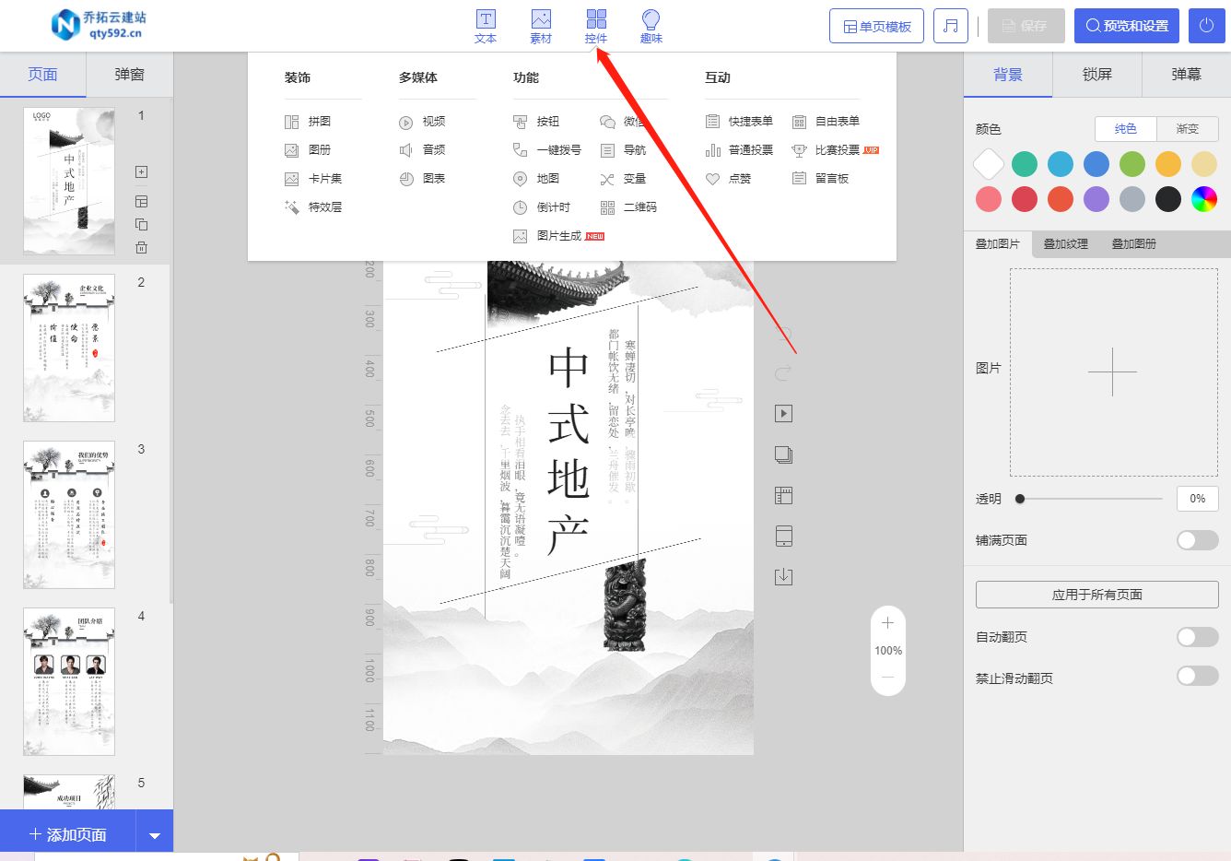The height and width of the screenshot is (861, 1231).
Task: Insert a 图册 album control
Action: pyautogui.click(x=308, y=150)
